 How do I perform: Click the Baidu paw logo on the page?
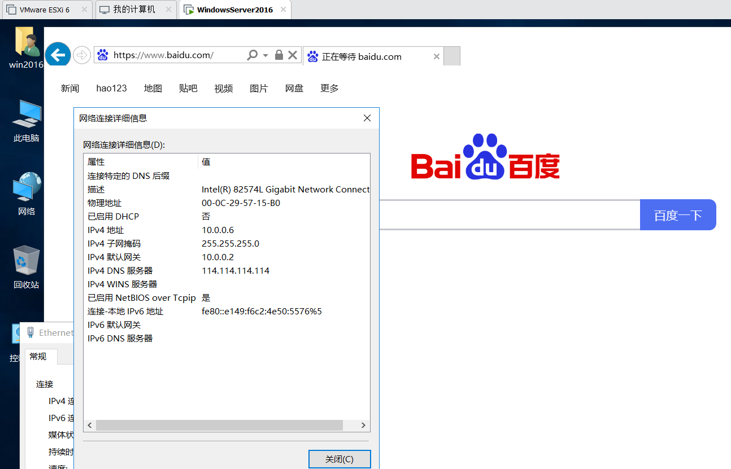pos(485,157)
